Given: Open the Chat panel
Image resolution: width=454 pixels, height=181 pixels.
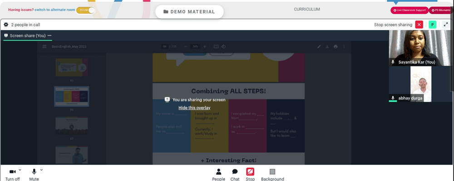Looking at the screenshot, I should point(235,175).
